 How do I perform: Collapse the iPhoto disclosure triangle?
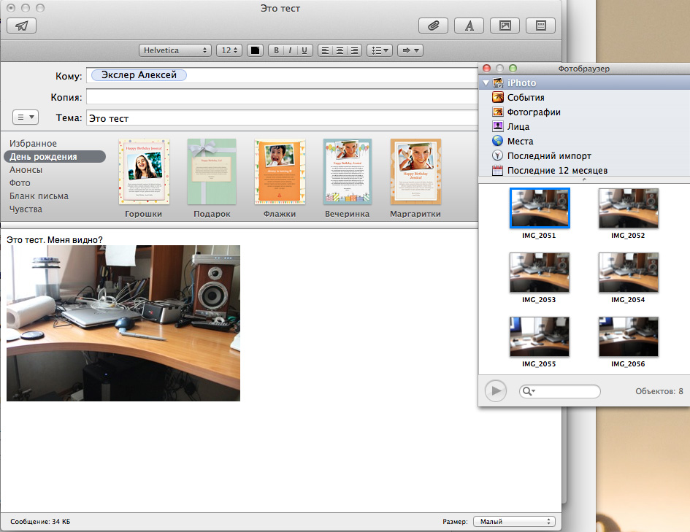pyautogui.click(x=486, y=83)
